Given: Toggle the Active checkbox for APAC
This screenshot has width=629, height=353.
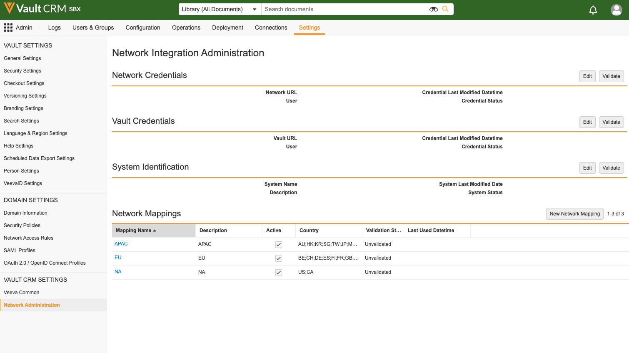Looking at the screenshot, I should 279,245.
